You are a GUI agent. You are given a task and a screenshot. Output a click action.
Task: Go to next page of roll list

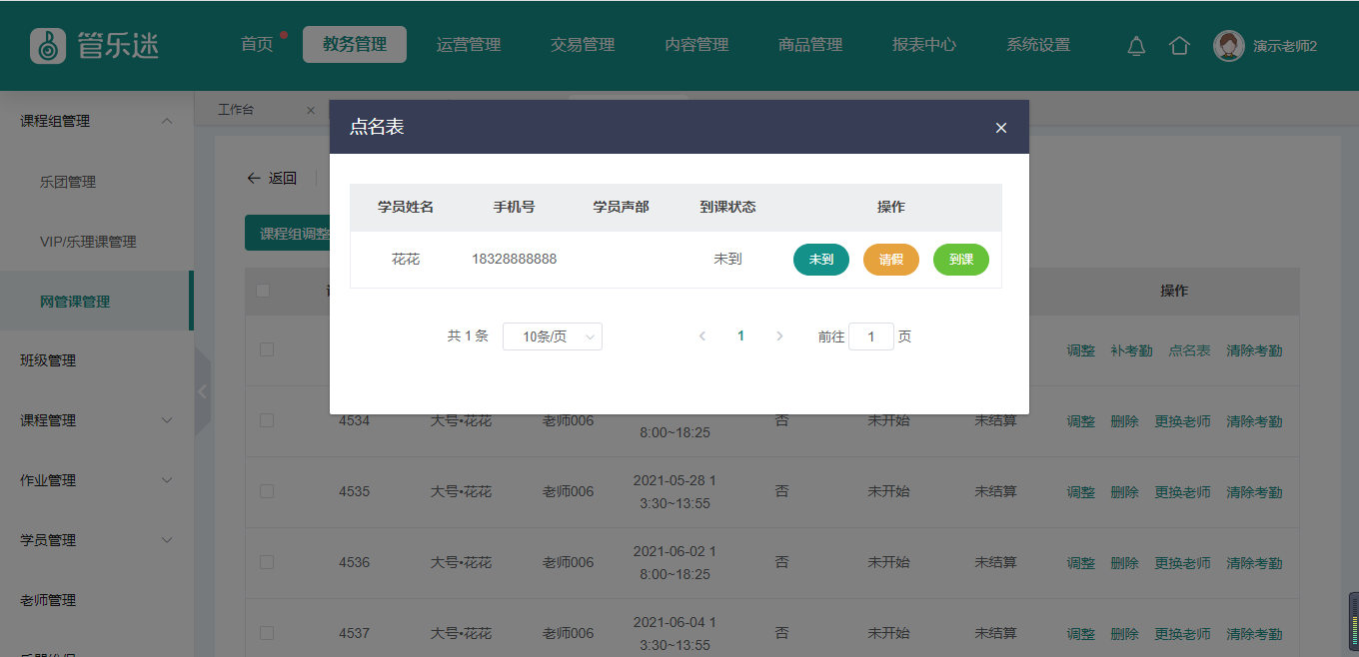pos(779,336)
